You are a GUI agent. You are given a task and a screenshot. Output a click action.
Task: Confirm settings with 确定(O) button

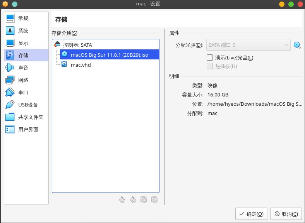(251, 214)
